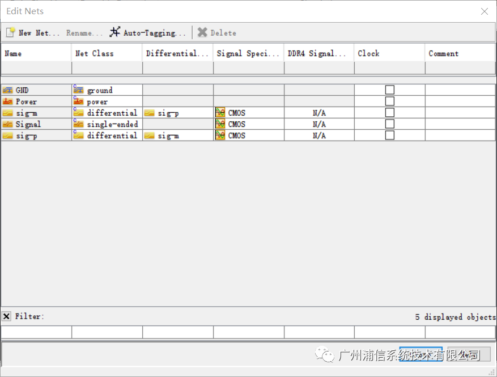Toggle the Filter checkbox

(x=6, y=316)
